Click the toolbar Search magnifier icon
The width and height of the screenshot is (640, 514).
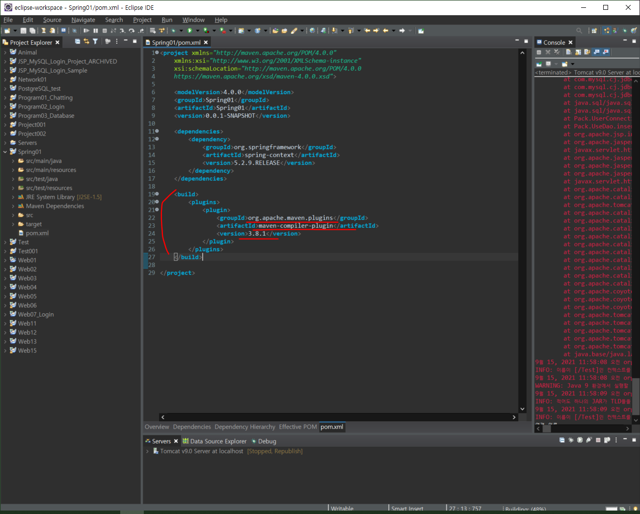(x=579, y=30)
